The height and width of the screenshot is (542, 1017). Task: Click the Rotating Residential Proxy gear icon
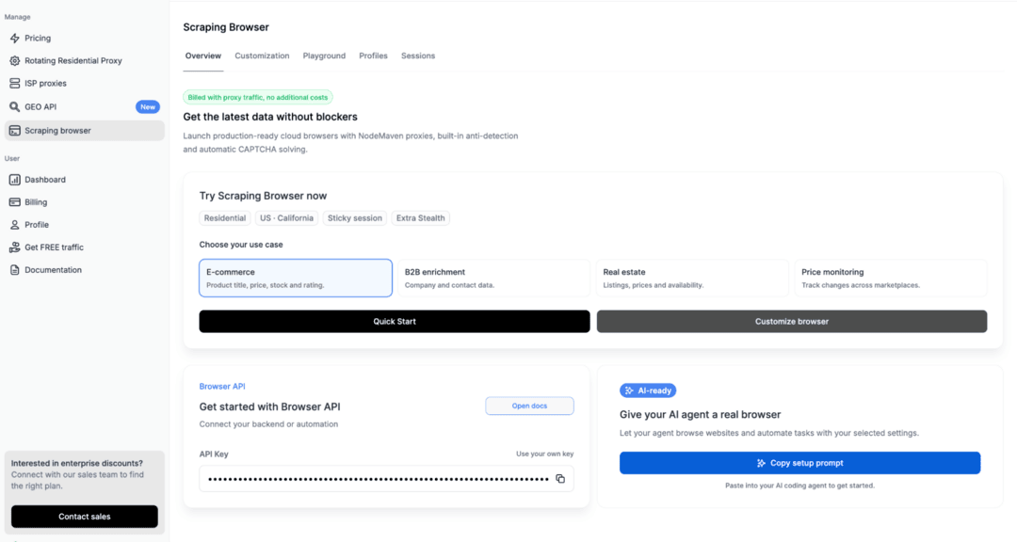(14, 61)
